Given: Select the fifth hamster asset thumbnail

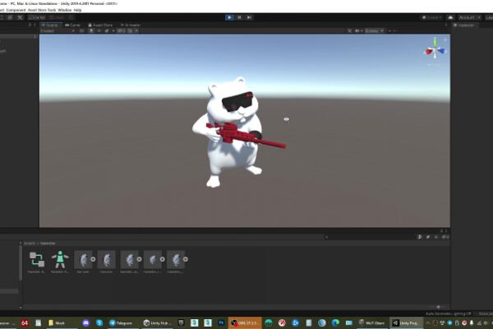Looking at the screenshot, I should 176,259.
